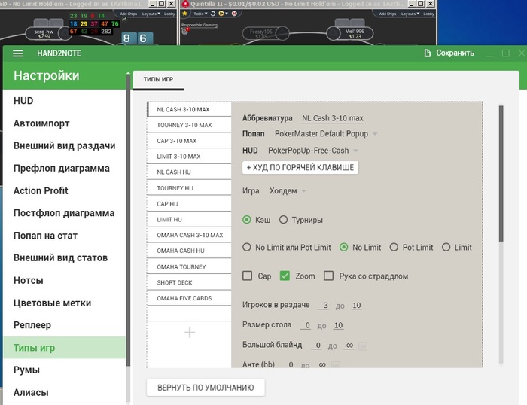The width and height of the screenshot is (527, 405).
Task: Click the Настройки sidebar scrollbar
Action: 128,220
